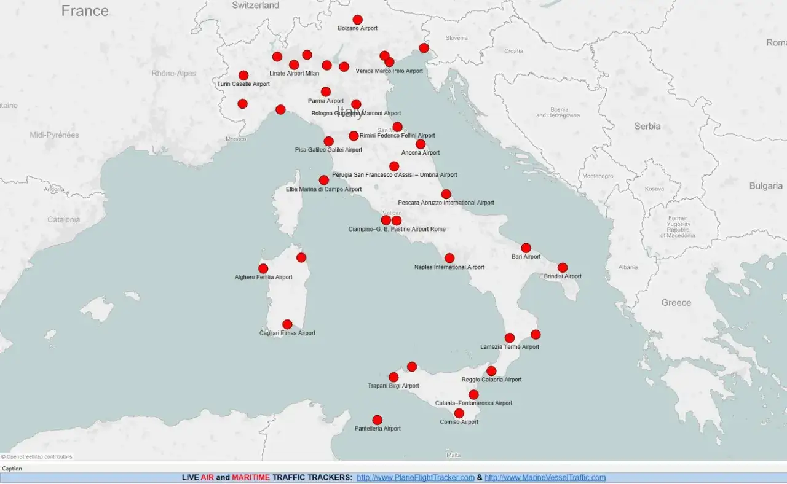Click the Alghero Fertilia Airport marker
The height and width of the screenshot is (484, 787).
[263, 268]
